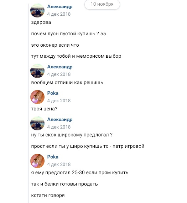Image resolution: width=187 pixels, height=203 pixels.
Task: Select the '10 ноября' date badge
Action: [102, 4]
